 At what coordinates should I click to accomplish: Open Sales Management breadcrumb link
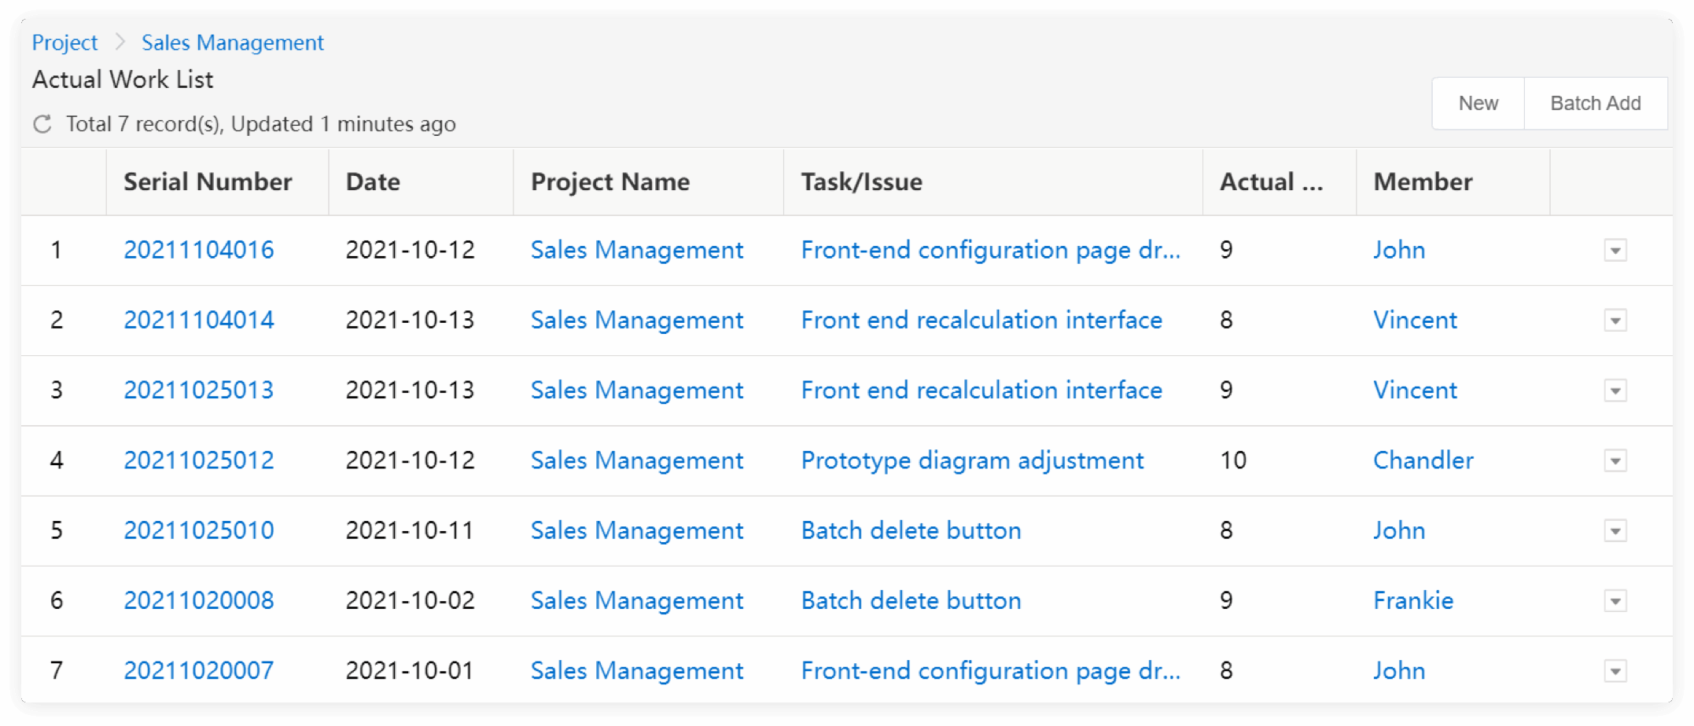click(232, 42)
